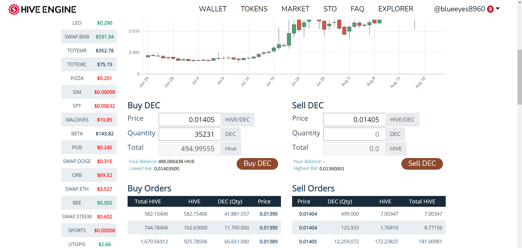Click Buy Orders DEC (Qty) column header

[x=230, y=201]
